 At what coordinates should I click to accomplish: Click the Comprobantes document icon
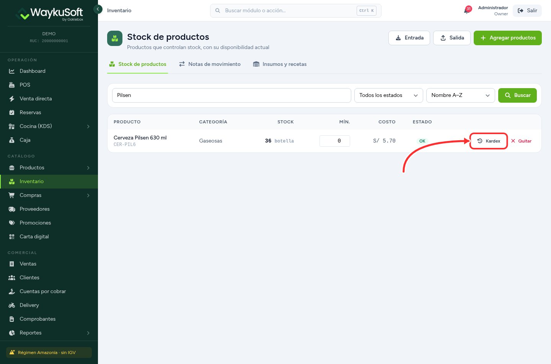click(x=12, y=319)
